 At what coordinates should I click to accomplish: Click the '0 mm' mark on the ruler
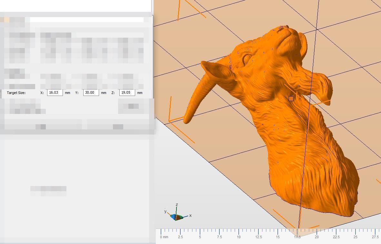click(x=164, y=237)
